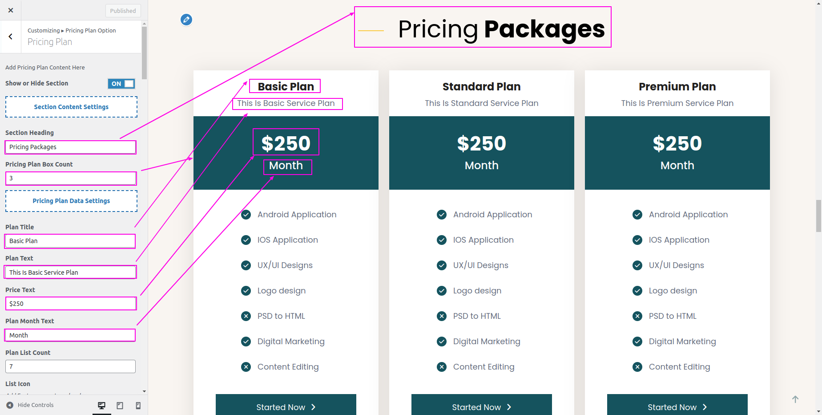Screen dimensions: 822x415
Task: Click Started Now button in Basic Plan
Action: click(286, 405)
